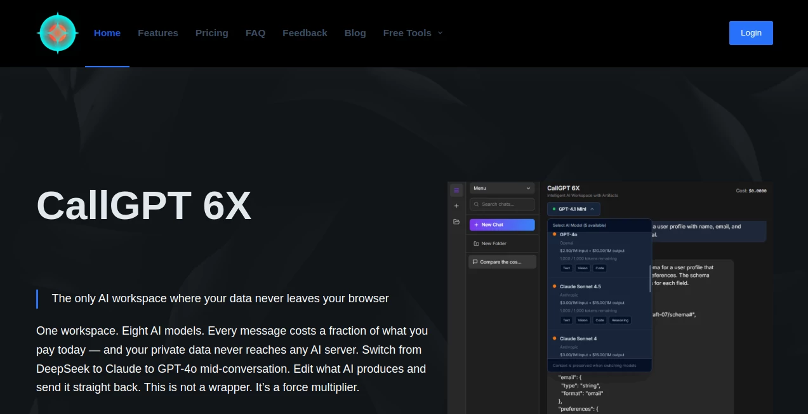Open the Home nav item
Screen dimensions: 808x414
(x=107, y=33)
